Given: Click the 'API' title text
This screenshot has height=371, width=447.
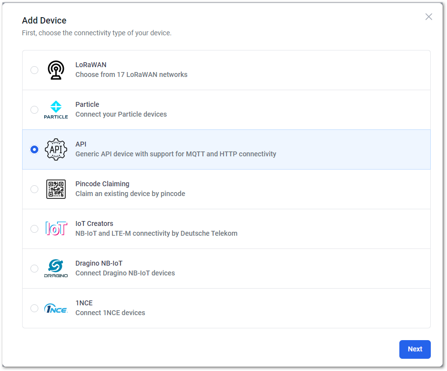Looking at the screenshot, I should 81,144.
